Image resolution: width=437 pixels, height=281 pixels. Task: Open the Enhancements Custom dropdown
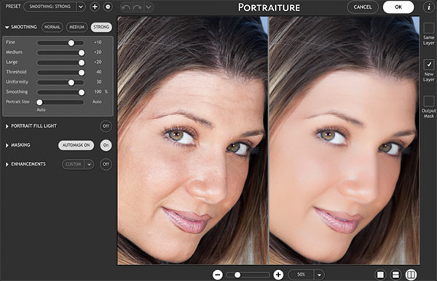89,164
